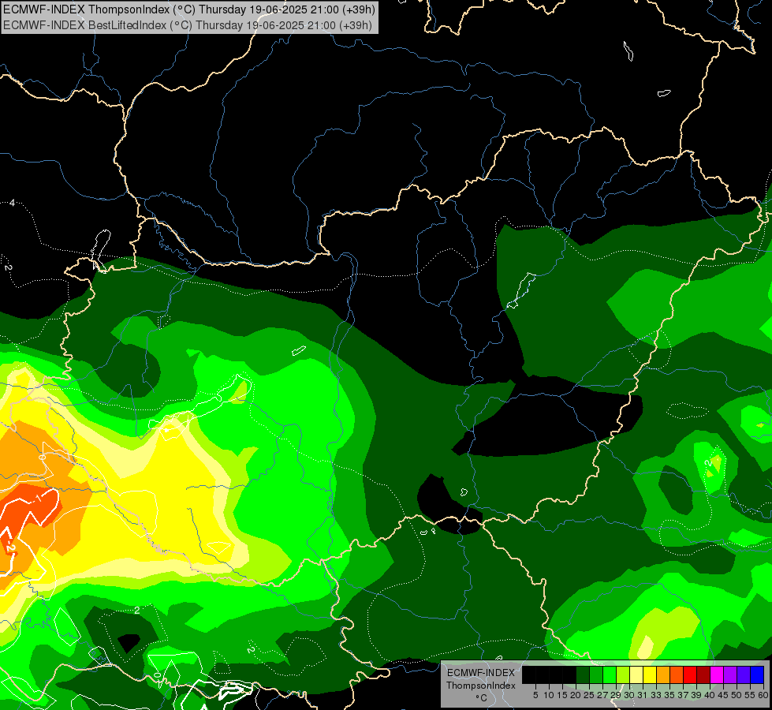Click the contour label 4 on the map
Viewport: 772px width, 710px height.
(12, 203)
